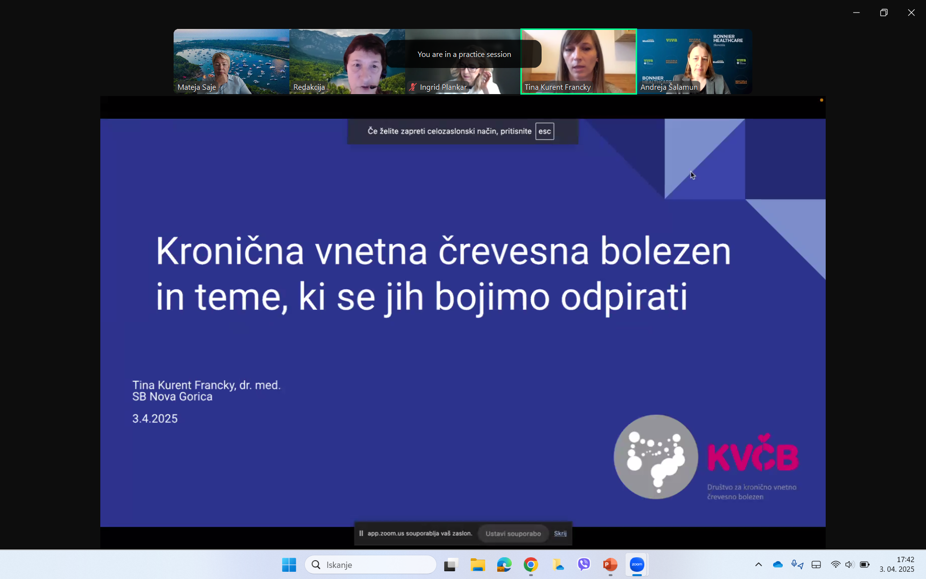Open Microsoft Edge from the taskbar
The height and width of the screenshot is (579, 926).
coord(504,565)
